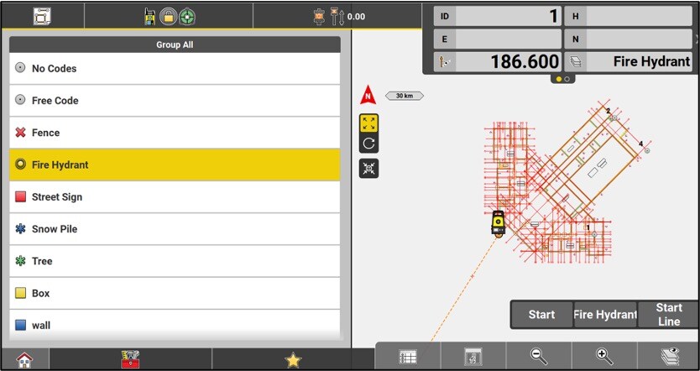Tap the home icon in bottom bar
This screenshot has height=371, width=700.
(x=24, y=359)
